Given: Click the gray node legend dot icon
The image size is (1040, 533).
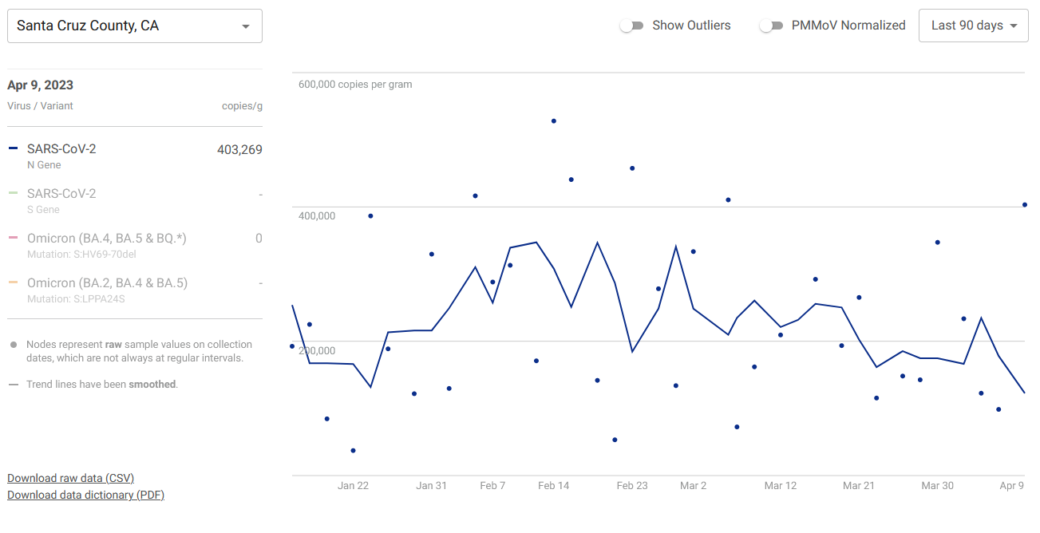Looking at the screenshot, I should 14,345.
